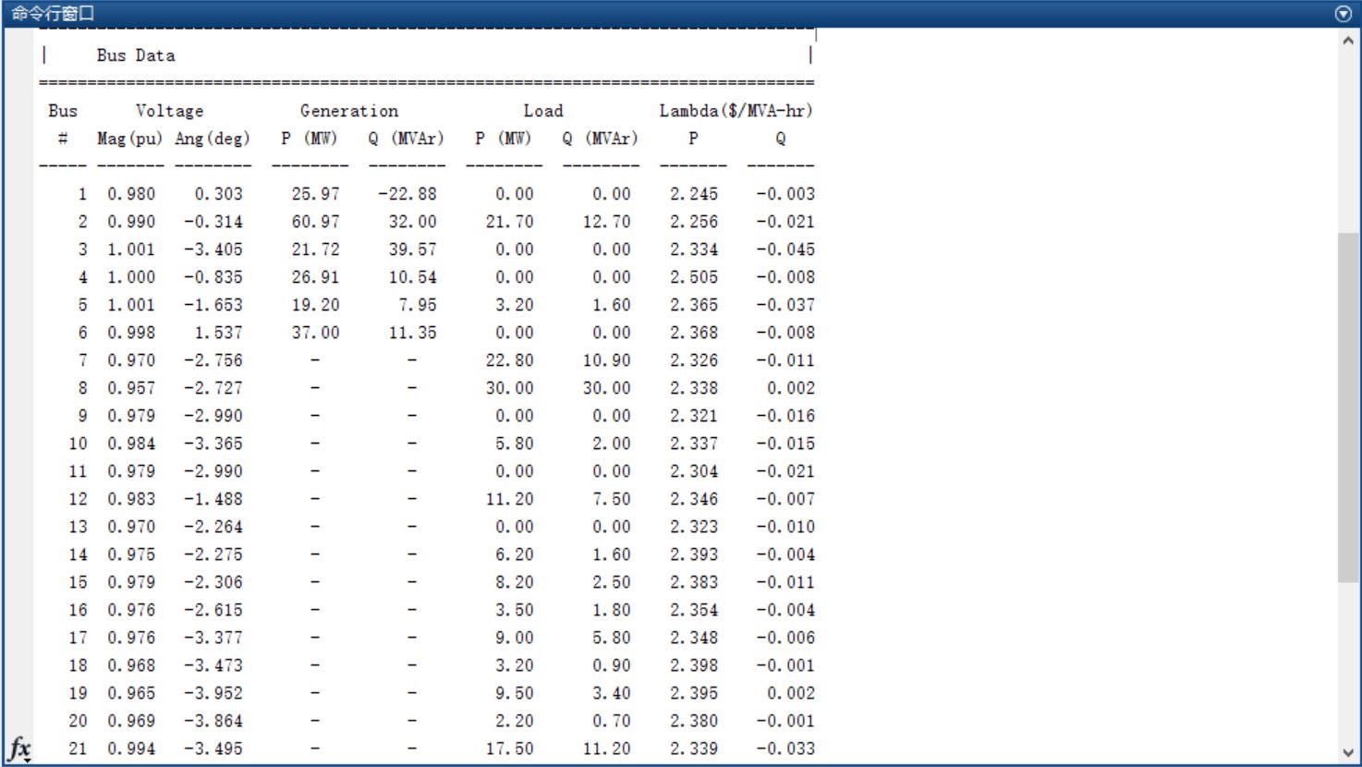The width and height of the screenshot is (1362, 767).
Task: Click bus 13 angle value -2.264
Action: pyautogui.click(x=213, y=527)
